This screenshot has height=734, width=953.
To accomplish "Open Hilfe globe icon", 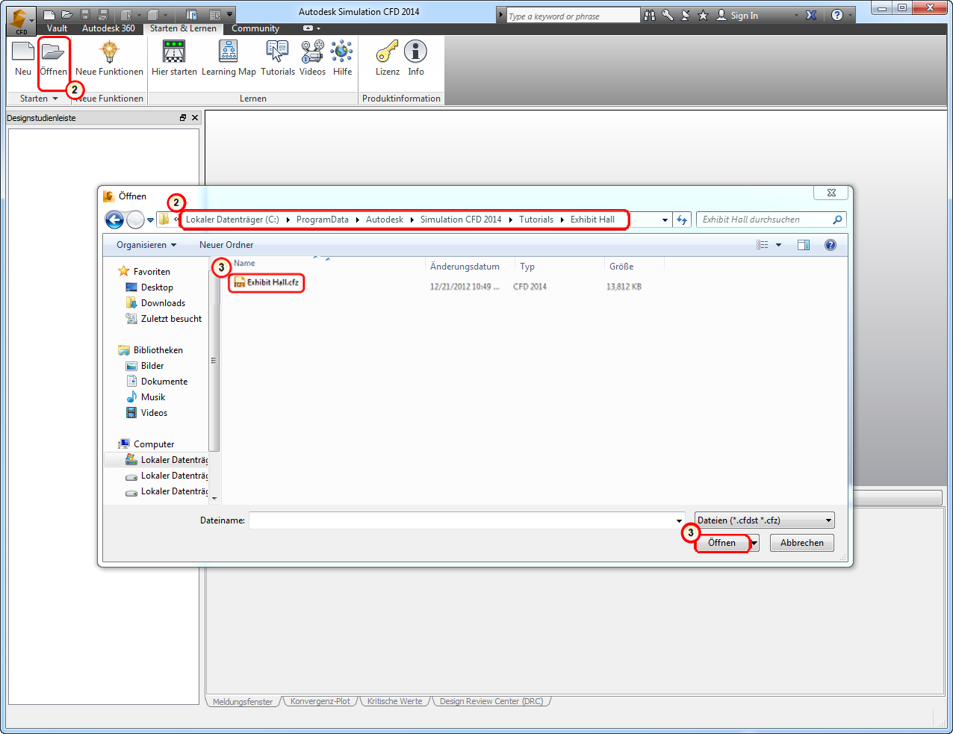I will [x=342, y=59].
